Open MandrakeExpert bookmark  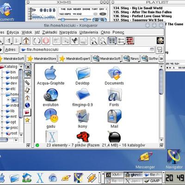point(74,59)
